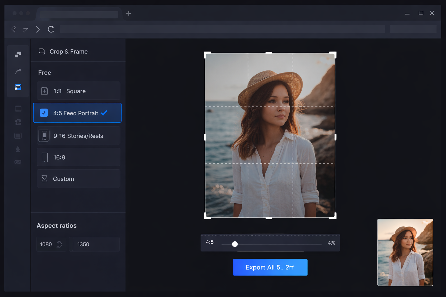Select the 16:9 aspect ratio preset
Viewport: 446px width, 297px height.
(x=78, y=157)
